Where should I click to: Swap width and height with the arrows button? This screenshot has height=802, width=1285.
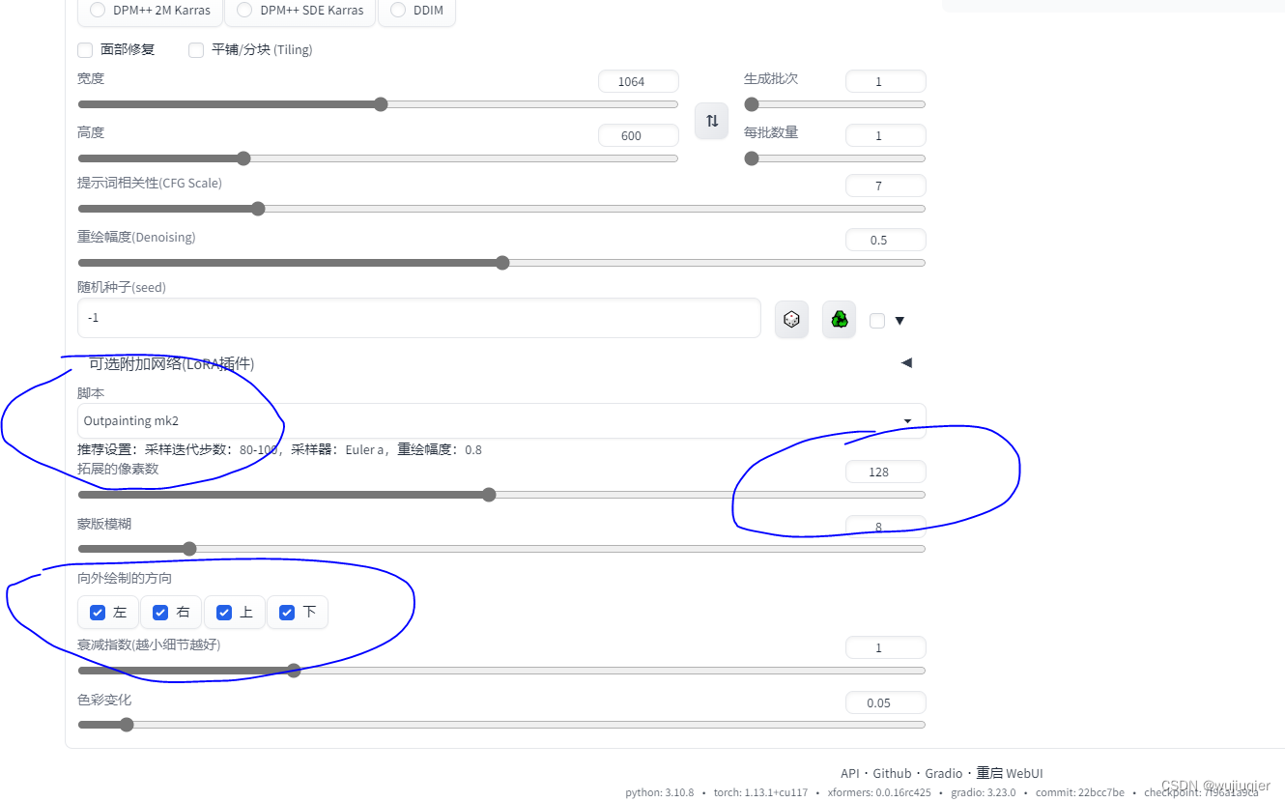[711, 121]
